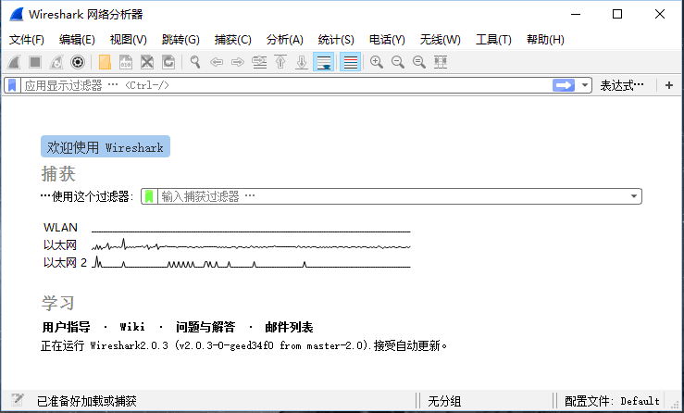Viewport: 684px width, 413px height.
Task: Click the 欢迎使用 Wireshark banner
Action: [x=106, y=146]
